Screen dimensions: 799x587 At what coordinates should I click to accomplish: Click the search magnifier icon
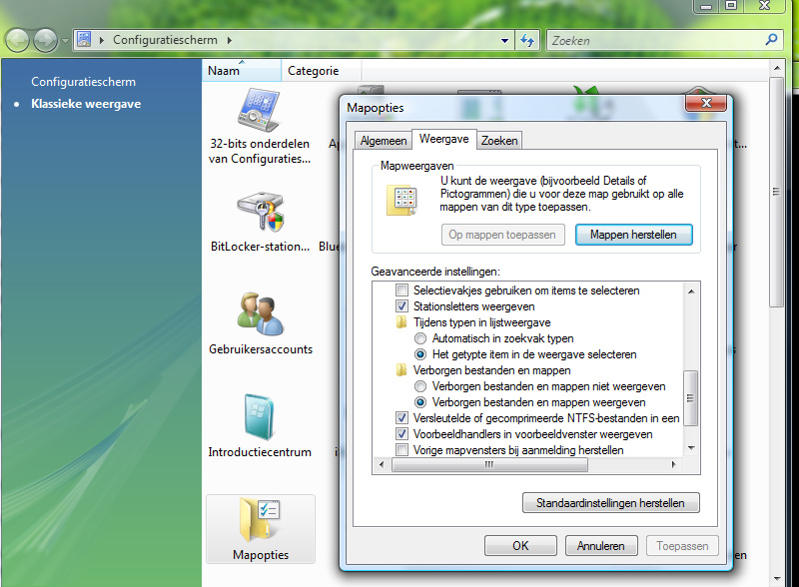771,39
